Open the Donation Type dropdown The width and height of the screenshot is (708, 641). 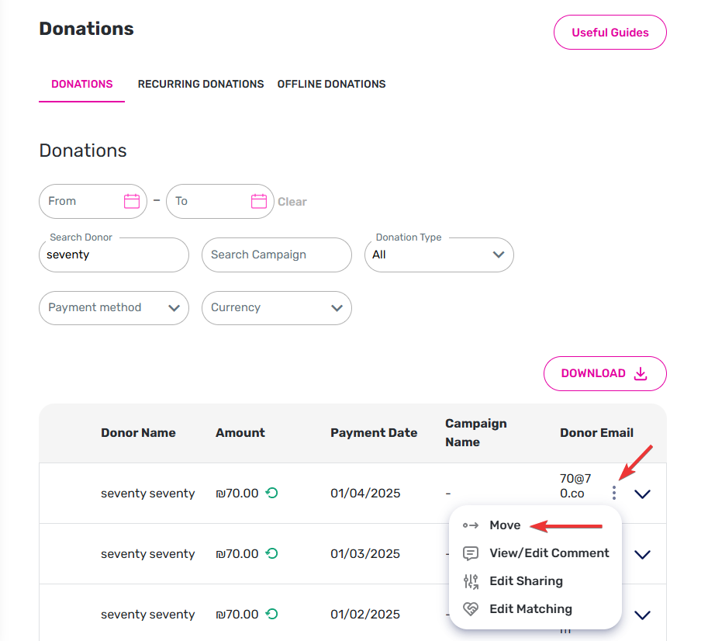coord(439,255)
